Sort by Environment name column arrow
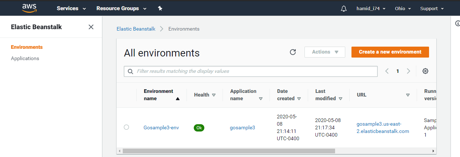The height and width of the screenshot is (157, 460). 178,99
